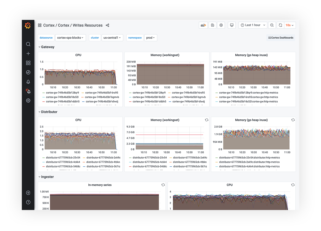Open the Grafana search panel
This screenshot has width=321, height=231.
point(28,44)
